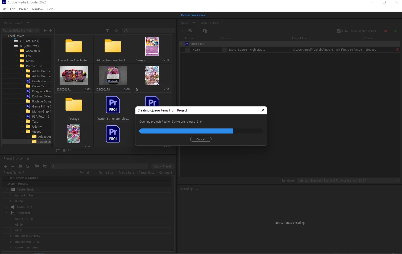Select the Motion Graphi folder in tree
402x254 pixels.
[42, 111]
